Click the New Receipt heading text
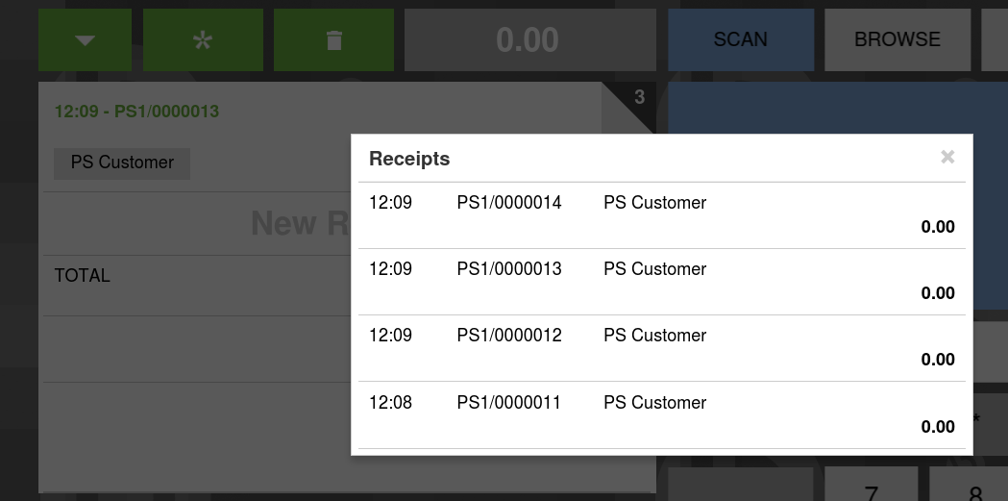The height and width of the screenshot is (501, 1008). coord(299,224)
